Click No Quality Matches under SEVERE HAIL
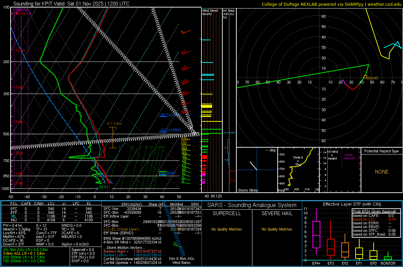 click(x=277, y=229)
